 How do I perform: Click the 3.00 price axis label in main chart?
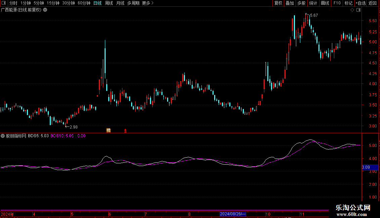(x=373, y=126)
